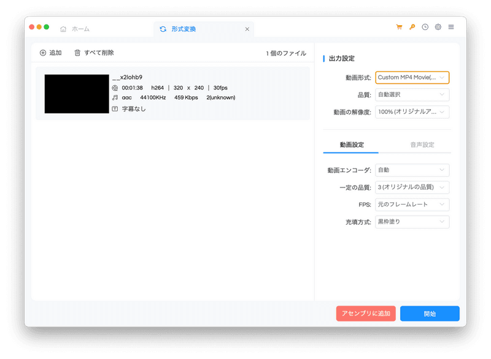Click the 2(unknown) channel text
Image resolution: width=491 pixels, height=359 pixels.
click(x=221, y=97)
